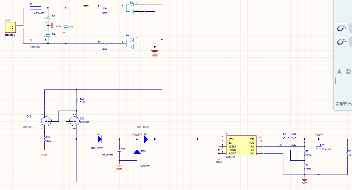Select the Q12 2SA1015 transistor symbol
This screenshot has width=352, height=190.
tap(75, 121)
